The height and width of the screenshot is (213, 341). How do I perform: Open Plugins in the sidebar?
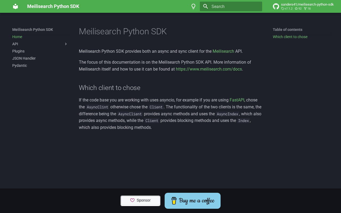pyautogui.click(x=18, y=51)
